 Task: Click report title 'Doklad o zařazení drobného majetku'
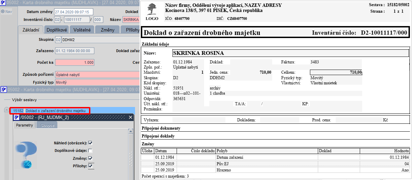tap(202, 33)
